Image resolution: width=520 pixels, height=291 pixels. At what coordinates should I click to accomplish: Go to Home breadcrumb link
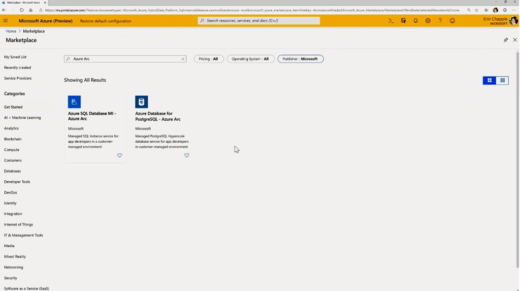point(11,31)
